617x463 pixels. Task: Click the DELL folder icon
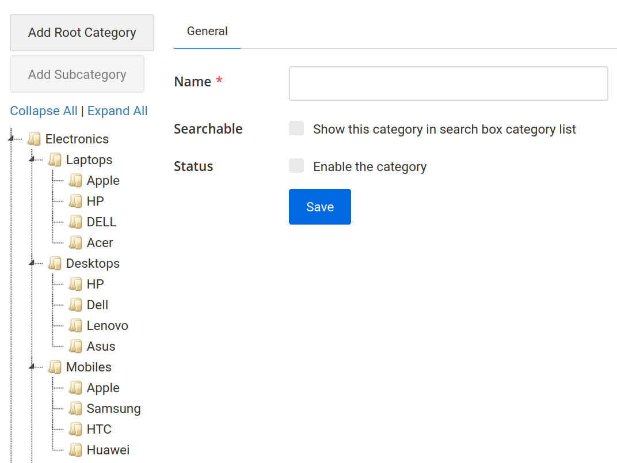76,221
